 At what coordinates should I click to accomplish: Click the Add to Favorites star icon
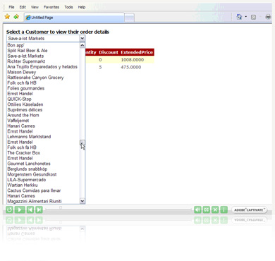(16, 17)
